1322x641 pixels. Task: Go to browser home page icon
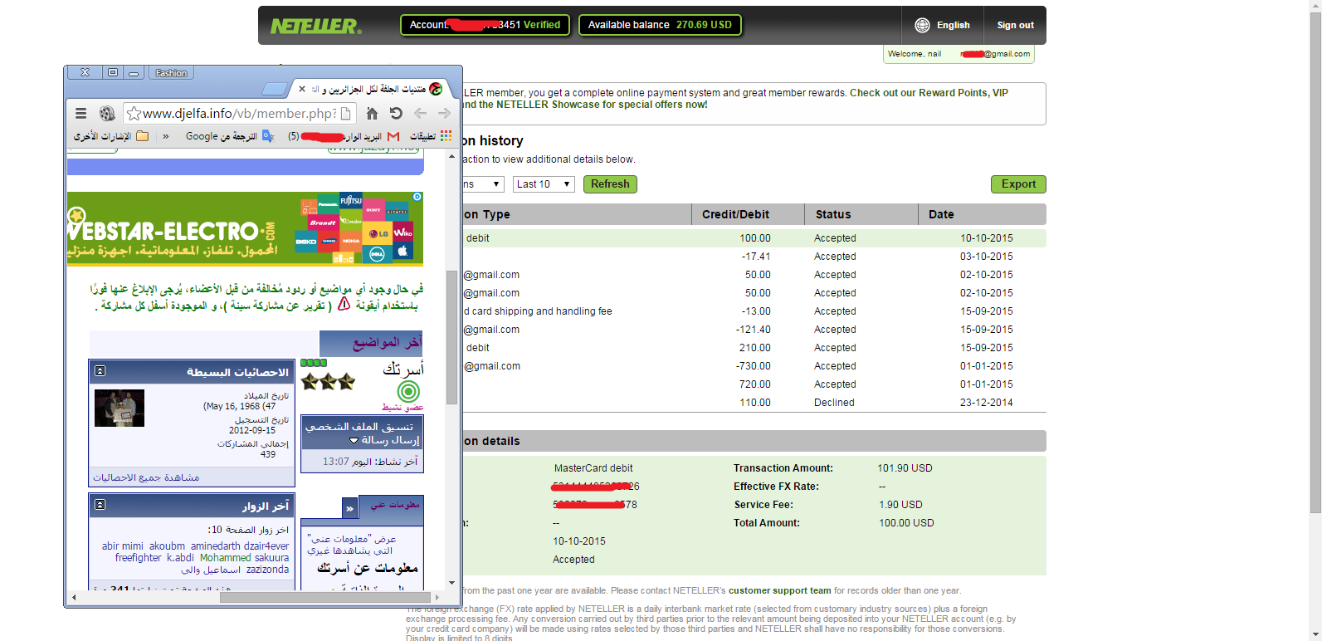pos(372,114)
